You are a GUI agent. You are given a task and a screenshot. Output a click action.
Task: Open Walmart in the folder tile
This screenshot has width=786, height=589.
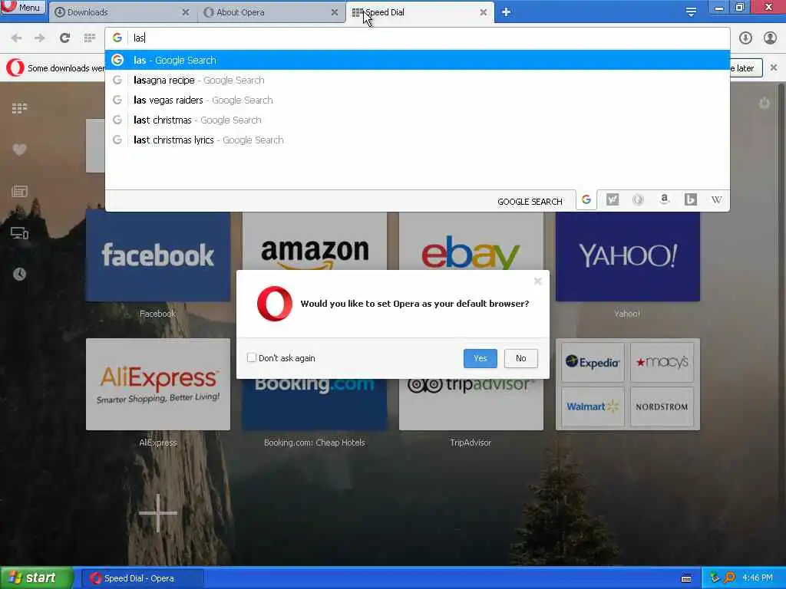point(593,406)
